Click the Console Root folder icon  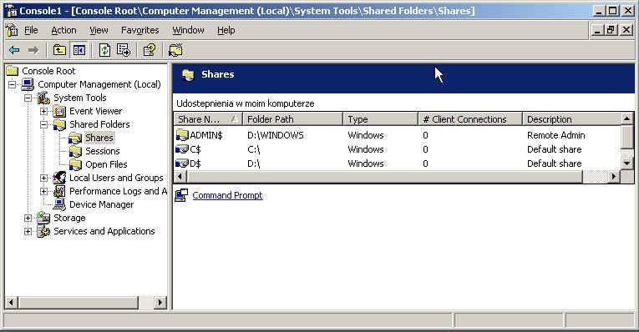(x=13, y=71)
